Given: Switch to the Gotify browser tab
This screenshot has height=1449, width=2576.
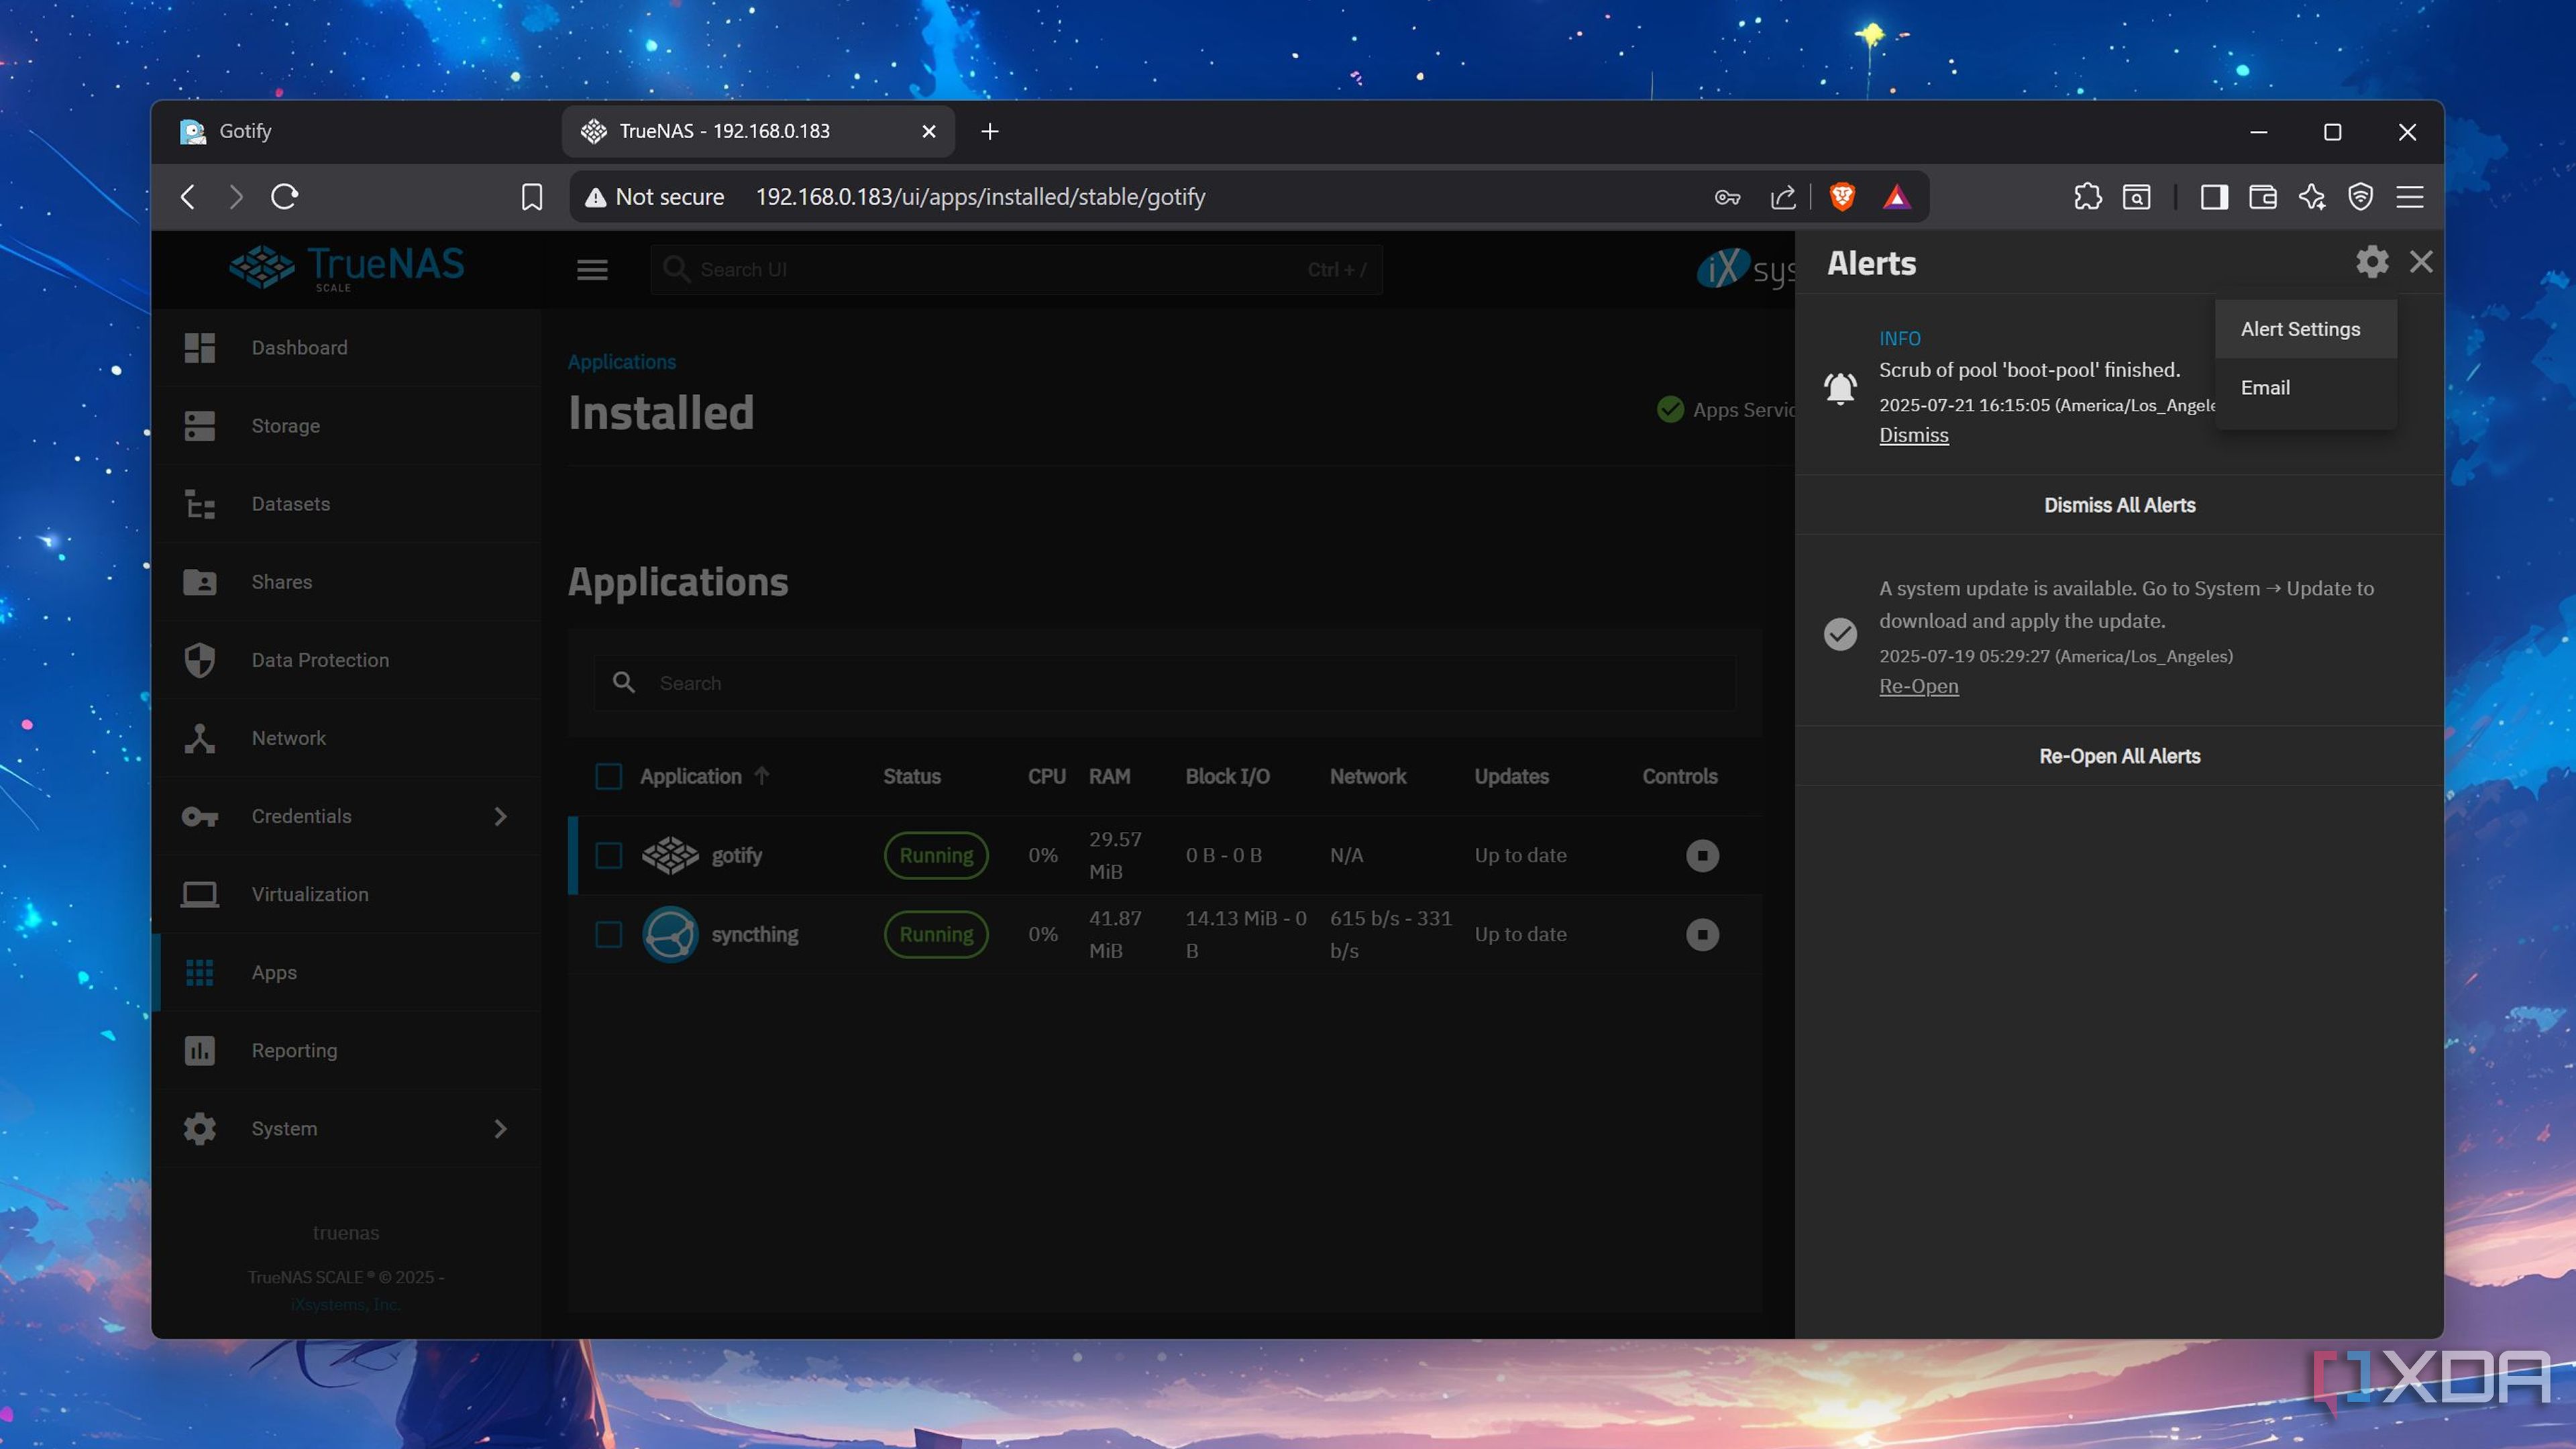Looking at the screenshot, I should 358,131.
